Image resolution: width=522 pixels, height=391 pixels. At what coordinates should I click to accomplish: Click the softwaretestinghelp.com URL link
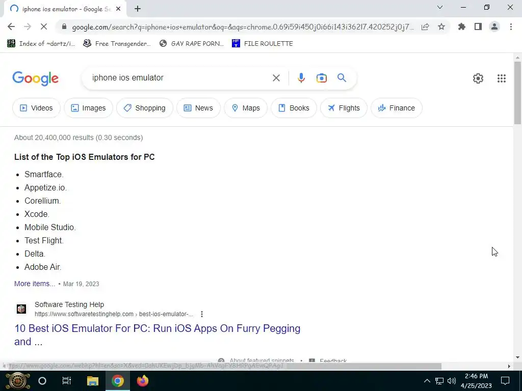(x=114, y=314)
